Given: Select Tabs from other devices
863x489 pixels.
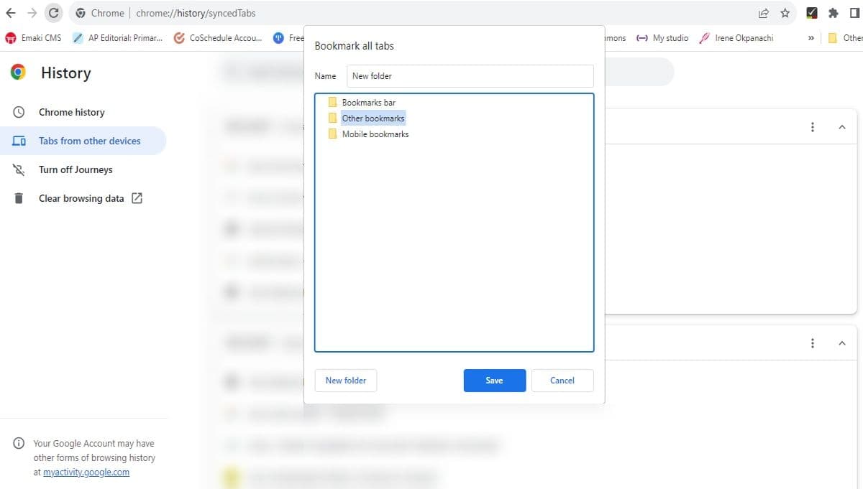Looking at the screenshot, I should pos(89,141).
